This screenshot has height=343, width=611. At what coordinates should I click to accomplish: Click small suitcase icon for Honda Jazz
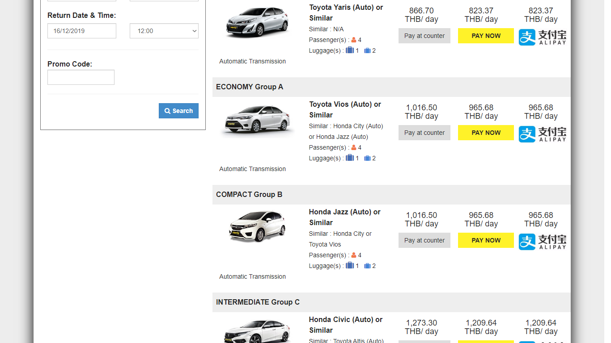coord(367,266)
